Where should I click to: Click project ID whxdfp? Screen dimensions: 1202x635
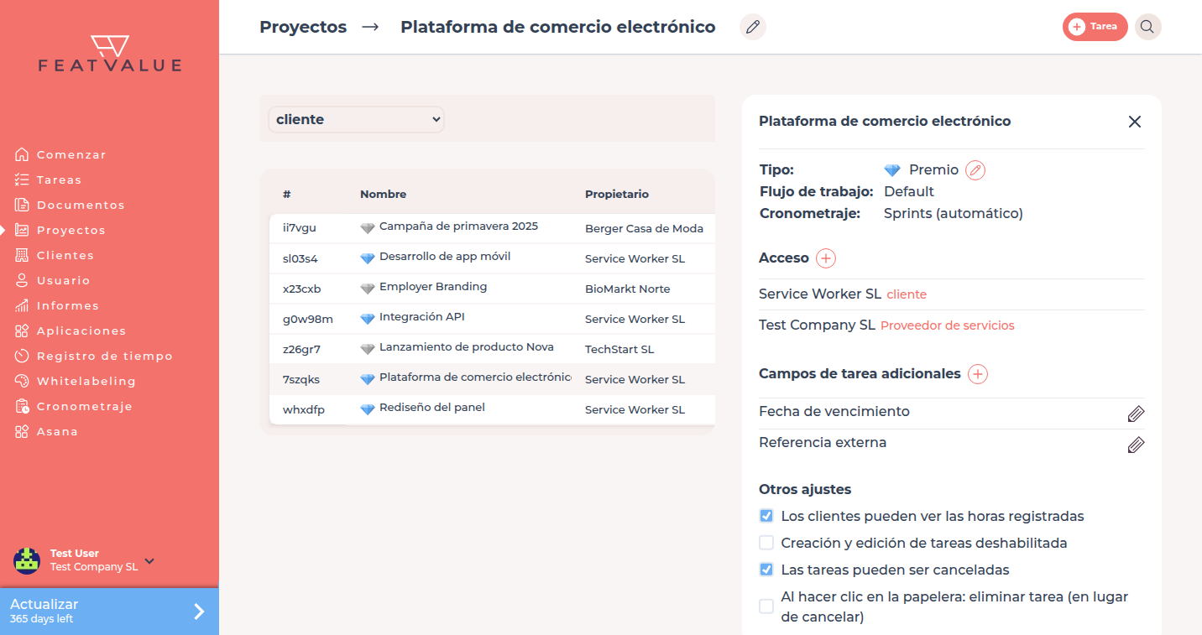[x=304, y=409]
